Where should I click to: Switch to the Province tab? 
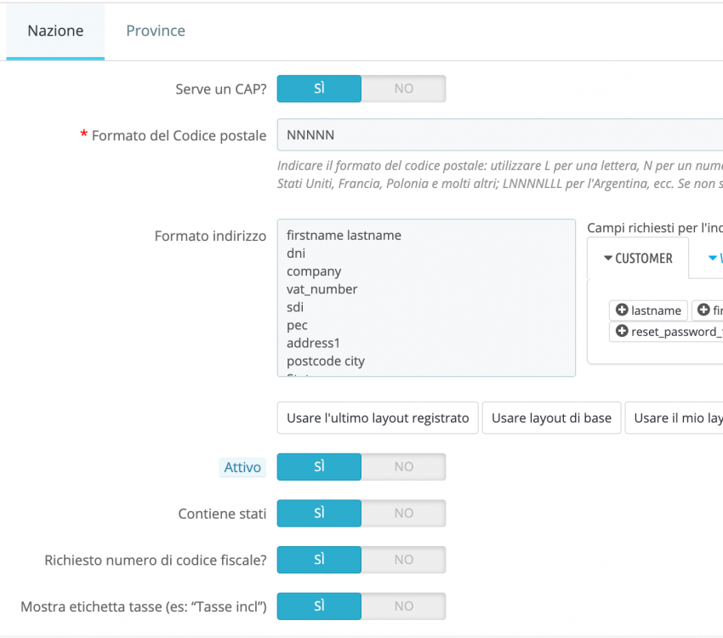(156, 31)
